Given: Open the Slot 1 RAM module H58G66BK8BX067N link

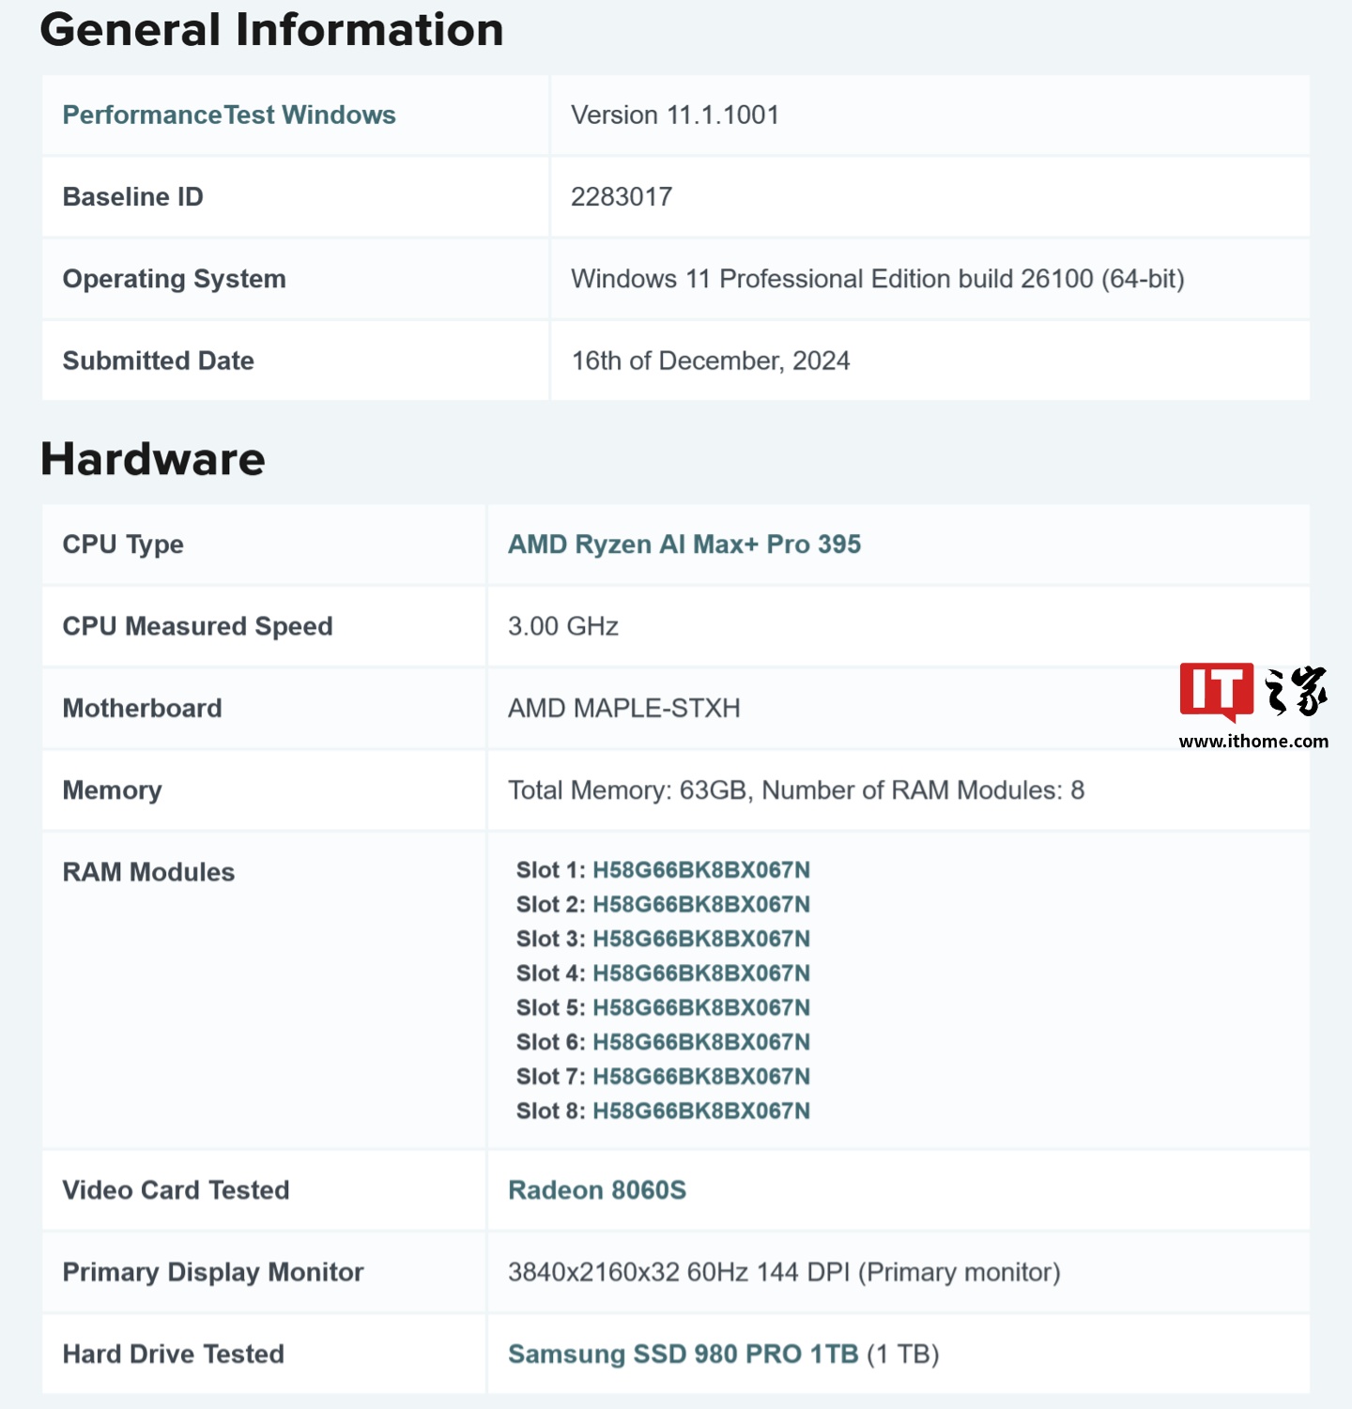Looking at the screenshot, I should [x=702, y=869].
